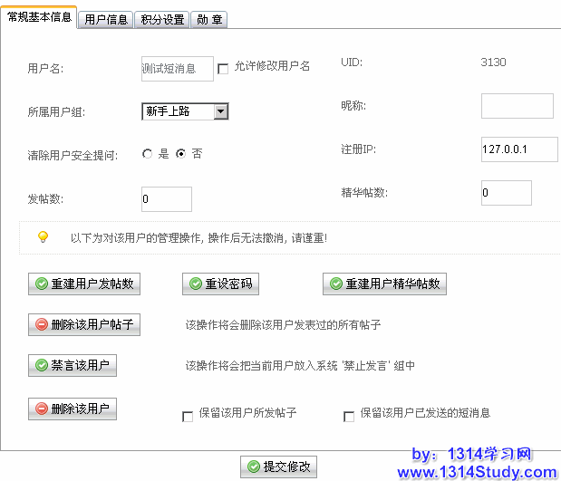Click the red minus icon on 删除该用户帖子
Image resolution: width=561 pixels, height=481 pixels.
click(41, 324)
